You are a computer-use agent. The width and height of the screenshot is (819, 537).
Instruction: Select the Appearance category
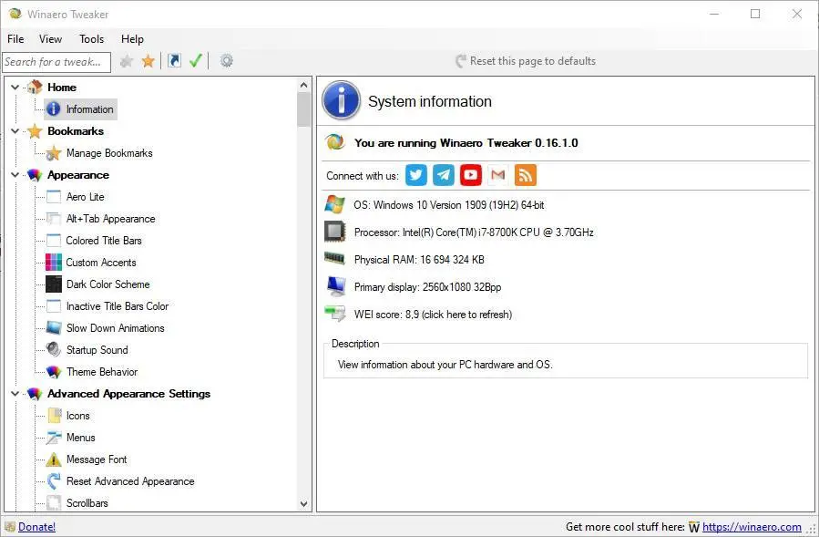click(x=77, y=175)
